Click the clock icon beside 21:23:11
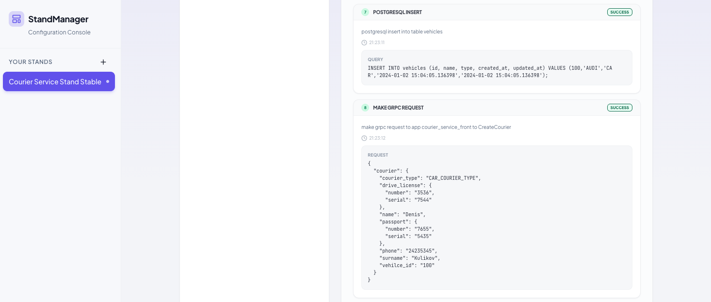 pos(364,43)
